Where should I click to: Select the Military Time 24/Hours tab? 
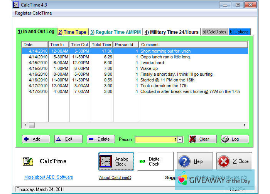pos(172,32)
